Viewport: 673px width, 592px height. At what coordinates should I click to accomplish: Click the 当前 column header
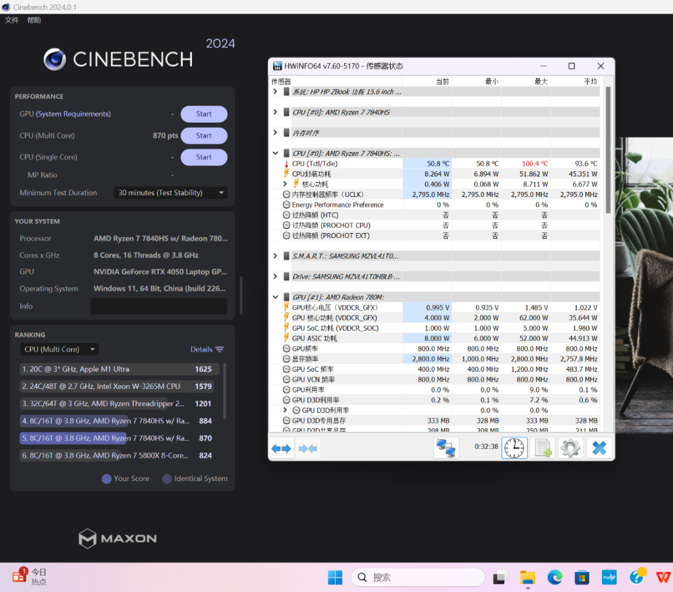[x=442, y=82]
